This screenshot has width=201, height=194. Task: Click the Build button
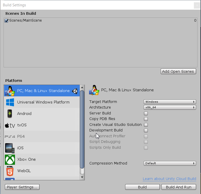click(142, 187)
